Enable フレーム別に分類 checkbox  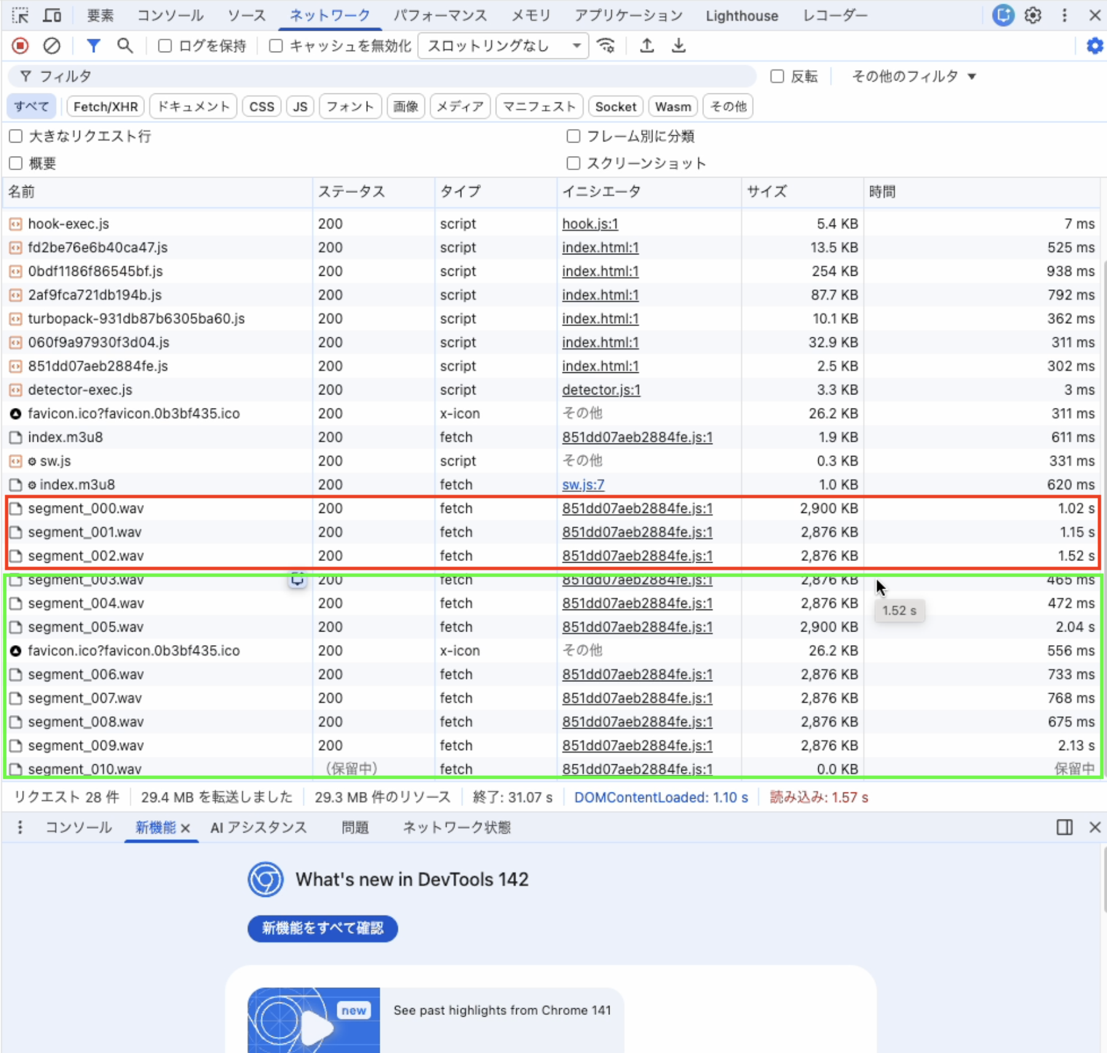[573, 136]
